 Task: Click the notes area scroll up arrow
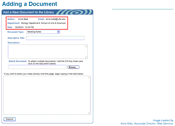[89, 78]
